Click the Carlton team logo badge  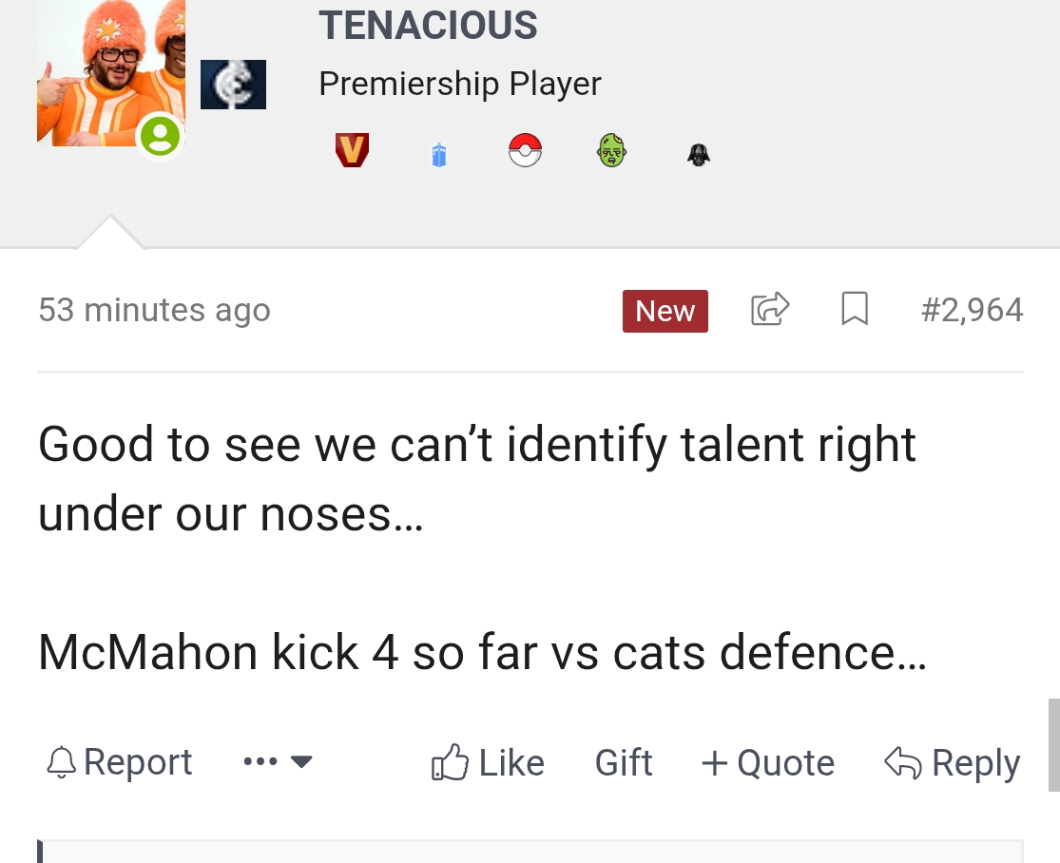click(x=233, y=85)
